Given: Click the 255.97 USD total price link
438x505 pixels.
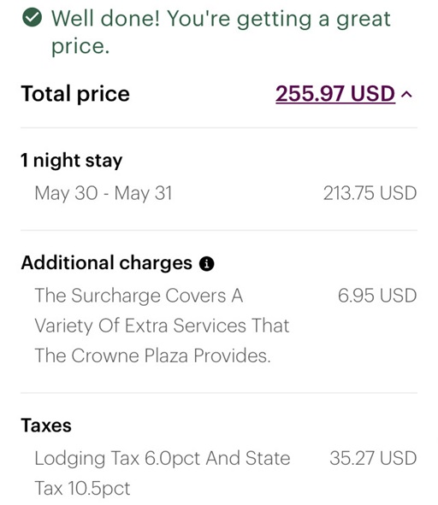Looking at the screenshot, I should 335,94.
